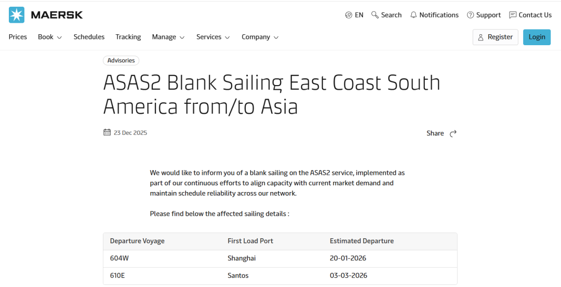Screen dimensions: 561x287
Task: Click the Share arrow icon
Action: tap(453, 133)
